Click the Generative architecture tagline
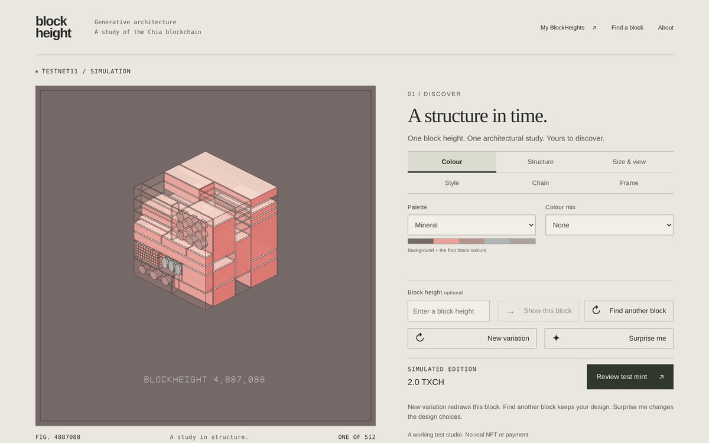Image resolution: width=709 pixels, height=443 pixels. (x=135, y=22)
